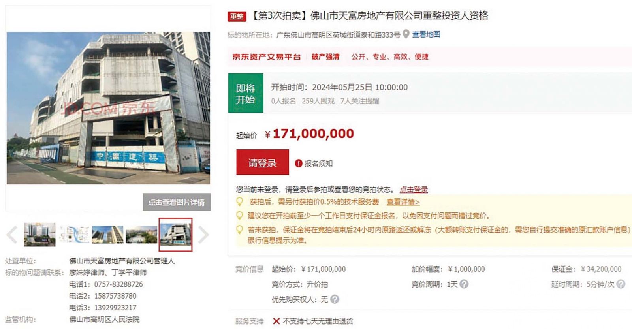The height and width of the screenshot is (329, 632).
Task: Open 查看详情 service fee details link
Action: click(x=403, y=202)
